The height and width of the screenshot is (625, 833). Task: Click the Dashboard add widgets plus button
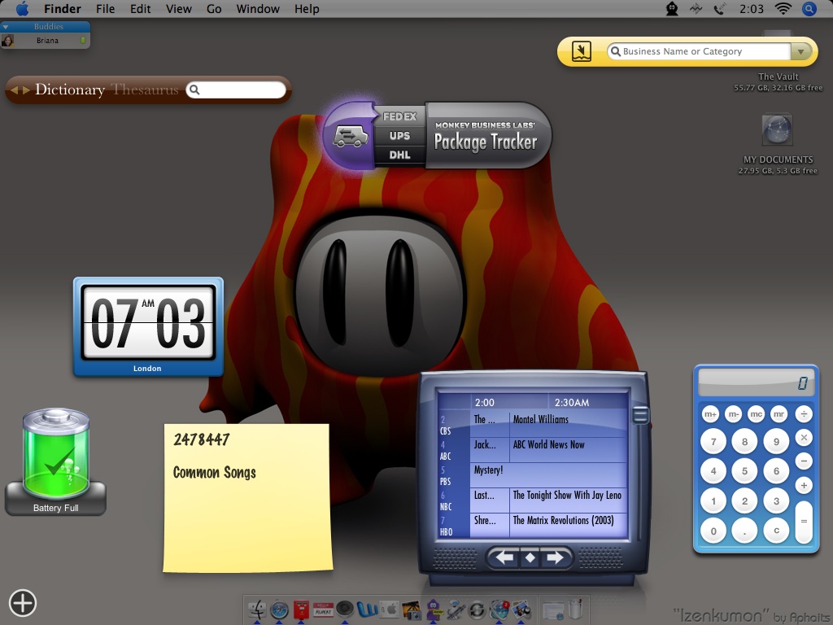click(x=22, y=603)
